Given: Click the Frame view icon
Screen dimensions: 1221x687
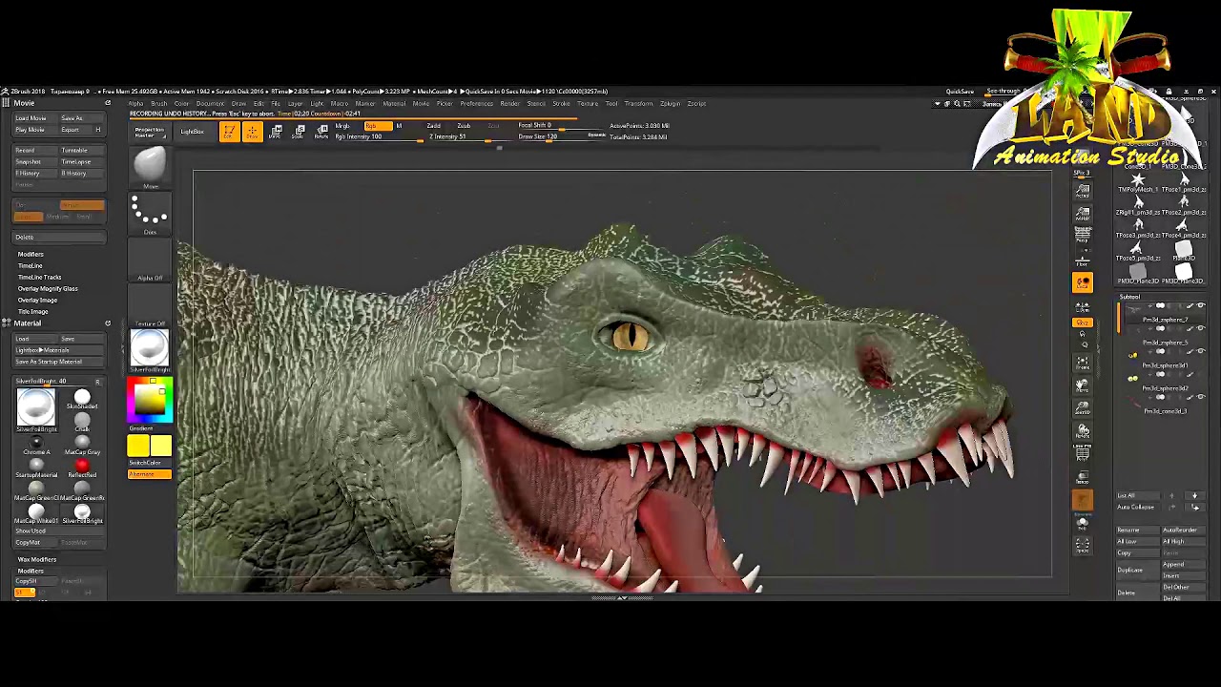Looking at the screenshot, I should (1083, 363).
